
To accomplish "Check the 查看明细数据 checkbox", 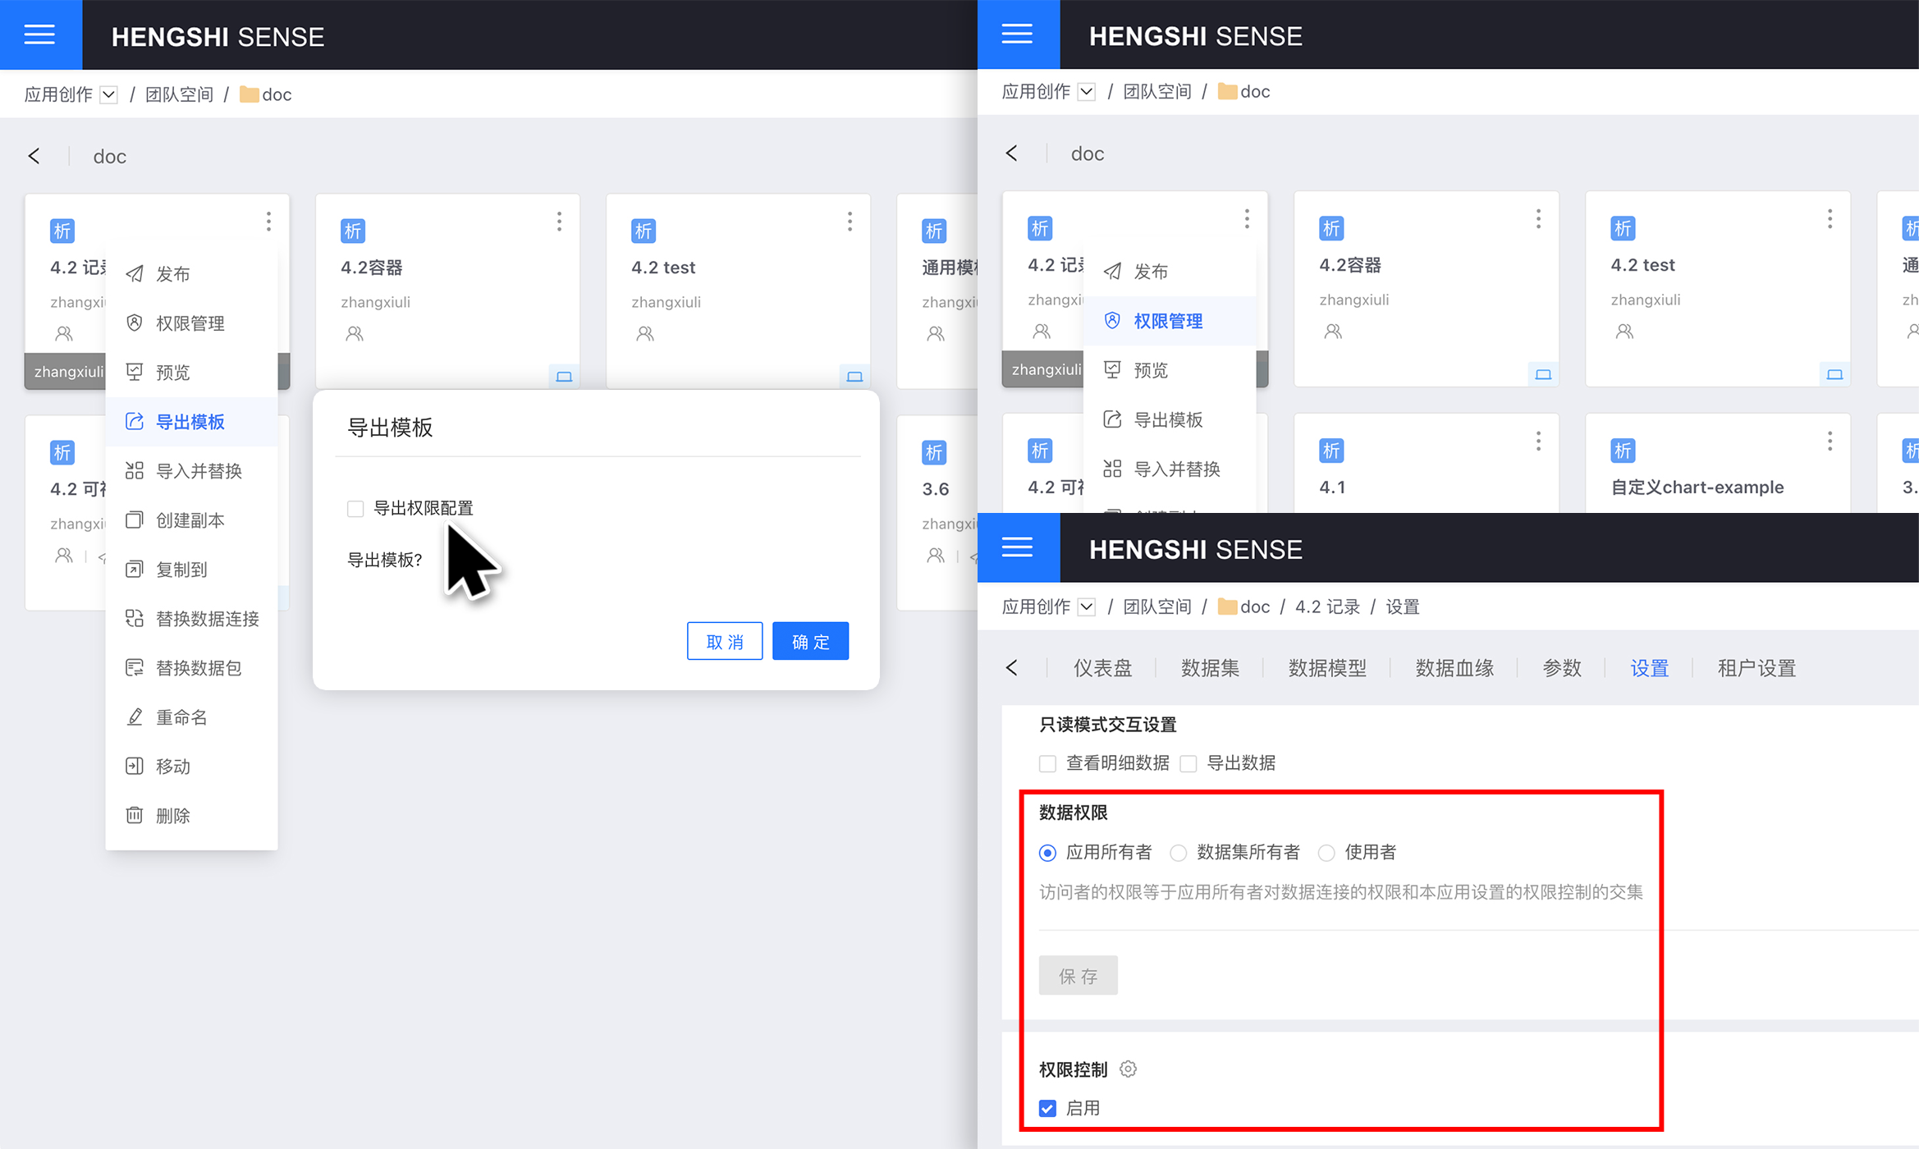I will pyautogui.click(x=1047, y=764).
